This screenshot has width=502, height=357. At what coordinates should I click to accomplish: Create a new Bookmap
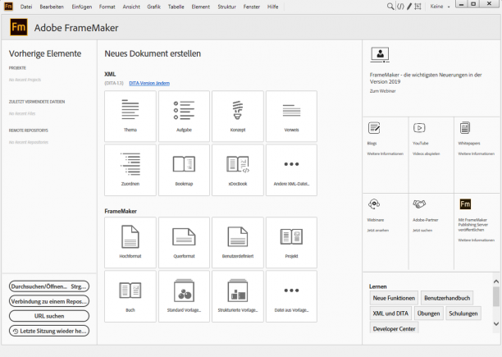click(184, 170)
